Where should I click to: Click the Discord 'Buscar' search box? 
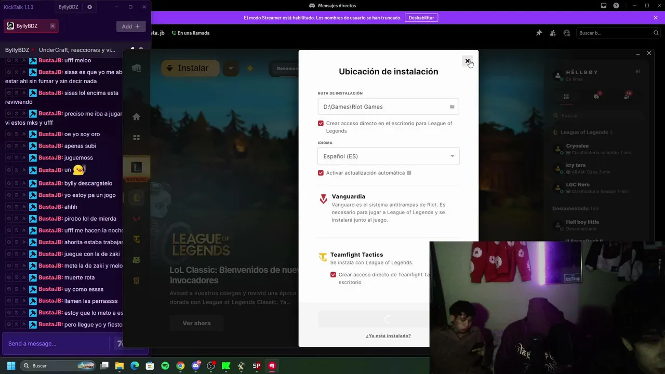[617, 33]
